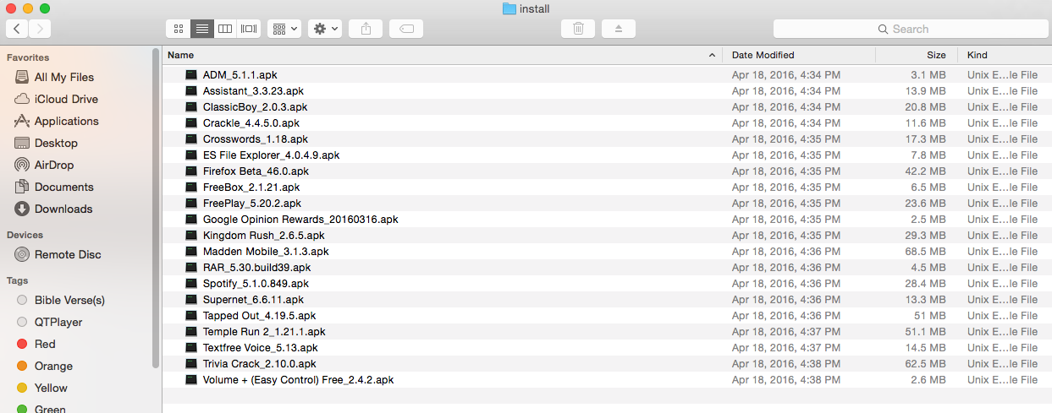Click the 62.5 MB size cell
Viewport: 1052px width, 413px height.
pos(926,364)
